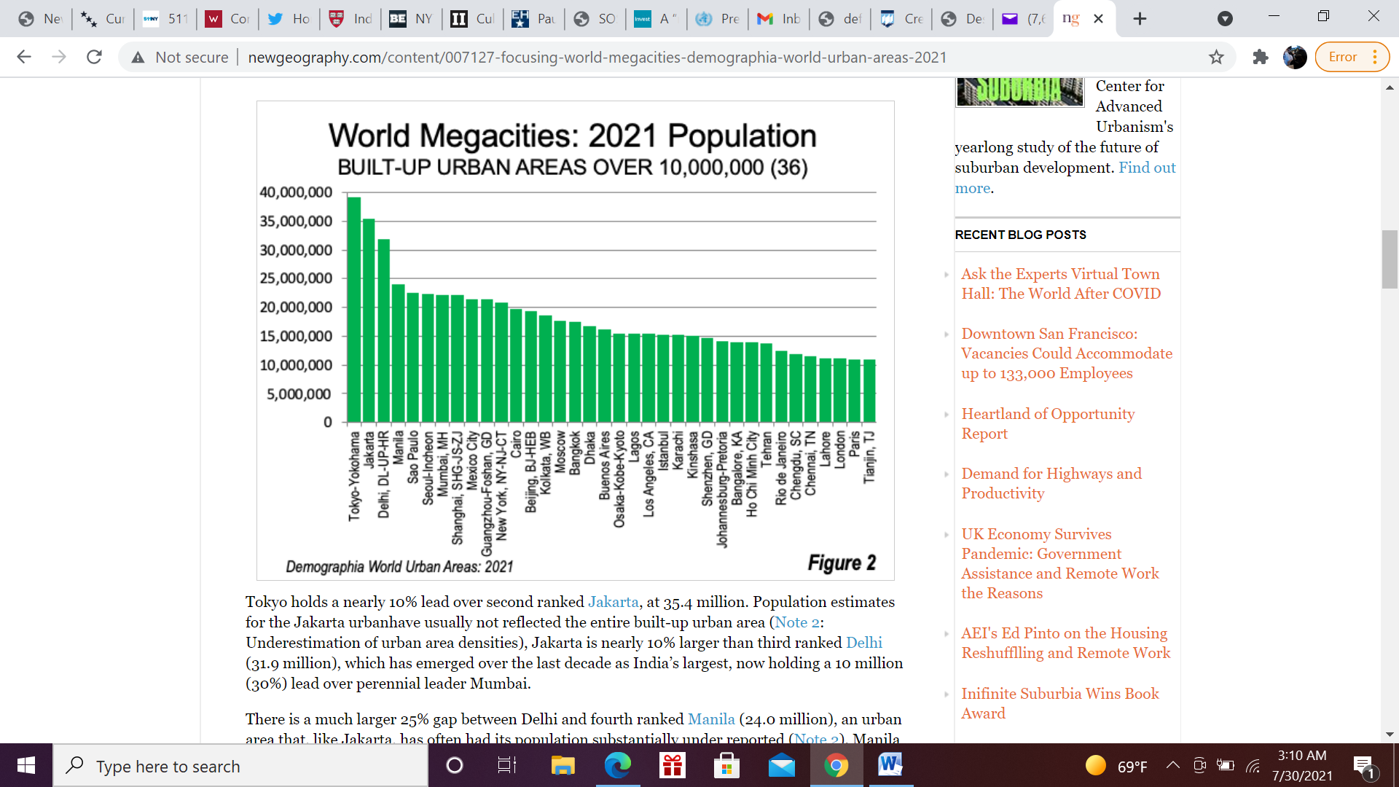
Task: Open the Extensions puzzle icon
Action: pos(1260,57)
